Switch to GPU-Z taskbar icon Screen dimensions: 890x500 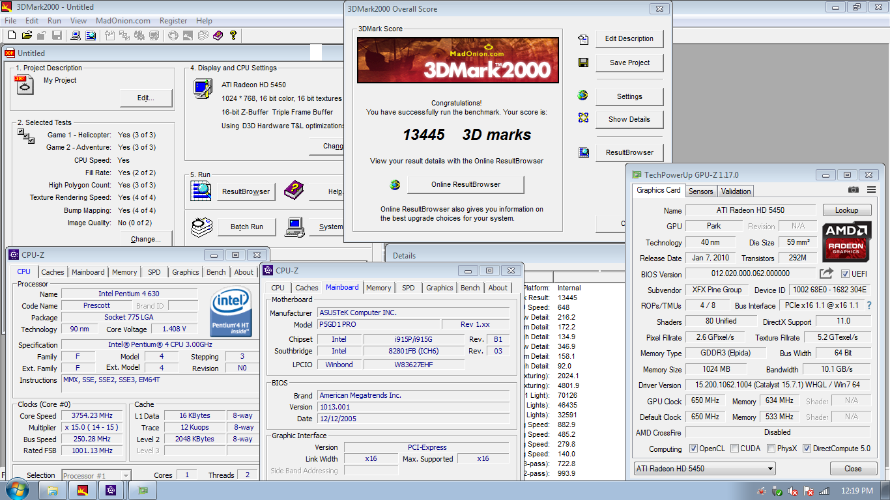click(143, 490)
